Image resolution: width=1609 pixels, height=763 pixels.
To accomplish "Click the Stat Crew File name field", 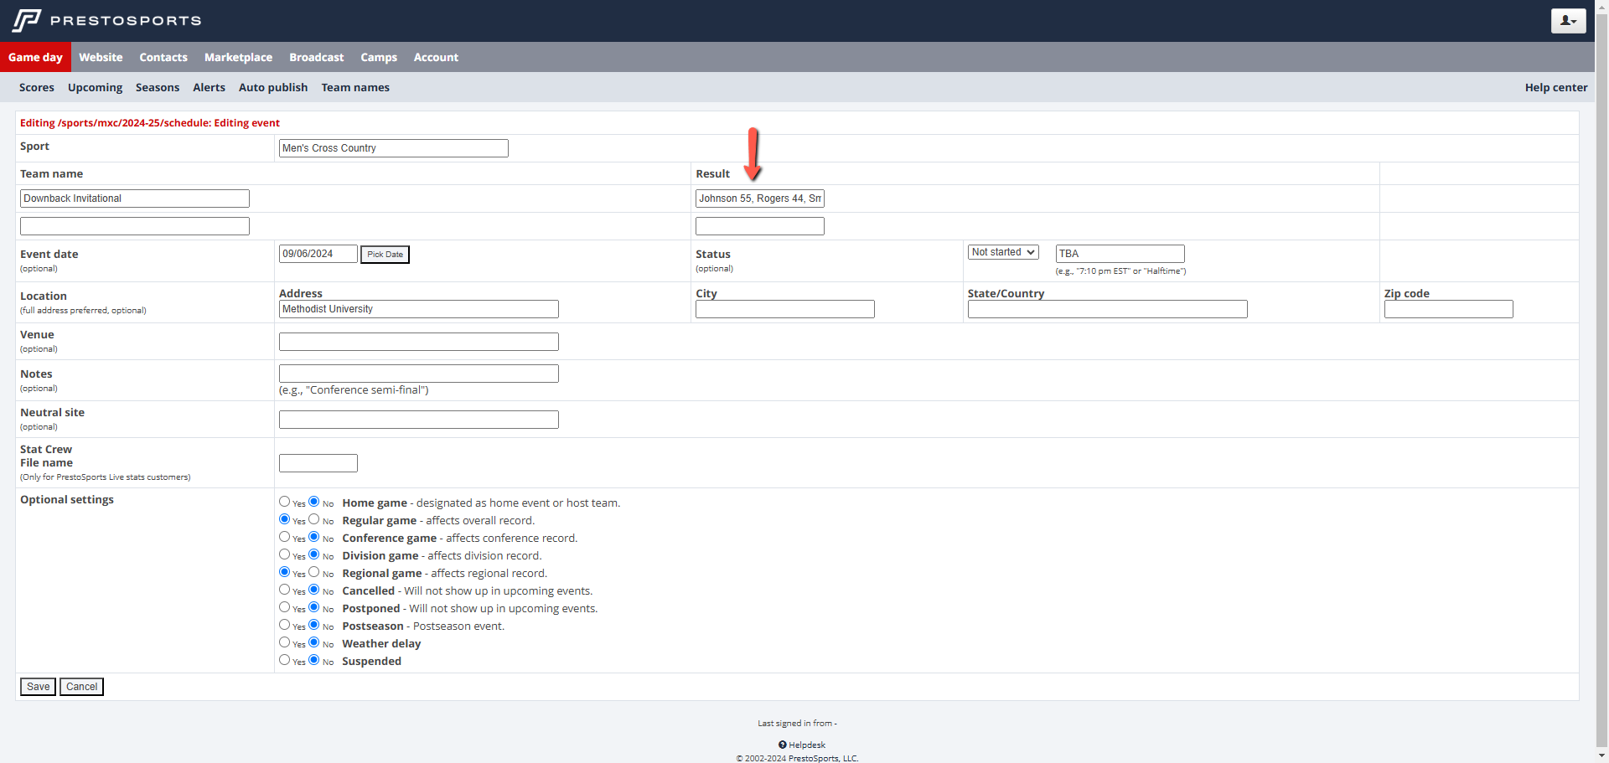I will [318, 463].
